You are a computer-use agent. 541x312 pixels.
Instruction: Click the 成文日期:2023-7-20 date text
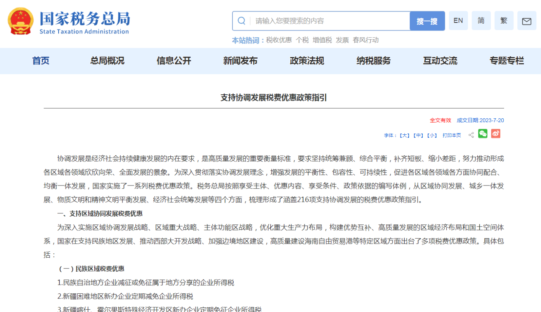pyautogui.click(x=480, y=120)
